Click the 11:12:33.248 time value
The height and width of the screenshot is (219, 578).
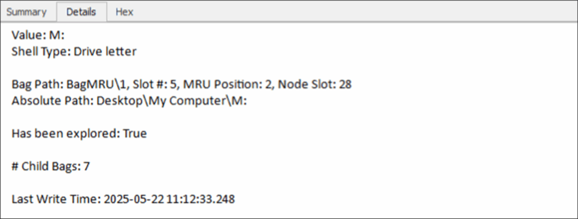tap(200, 199)
